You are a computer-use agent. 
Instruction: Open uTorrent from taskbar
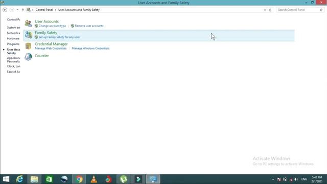(124, 179)
